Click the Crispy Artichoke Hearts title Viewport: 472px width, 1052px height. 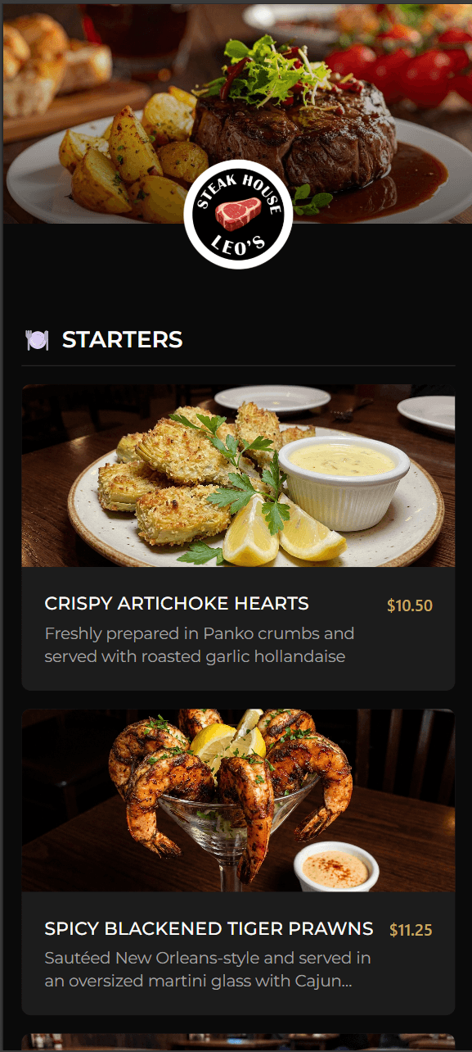point(177,604)
